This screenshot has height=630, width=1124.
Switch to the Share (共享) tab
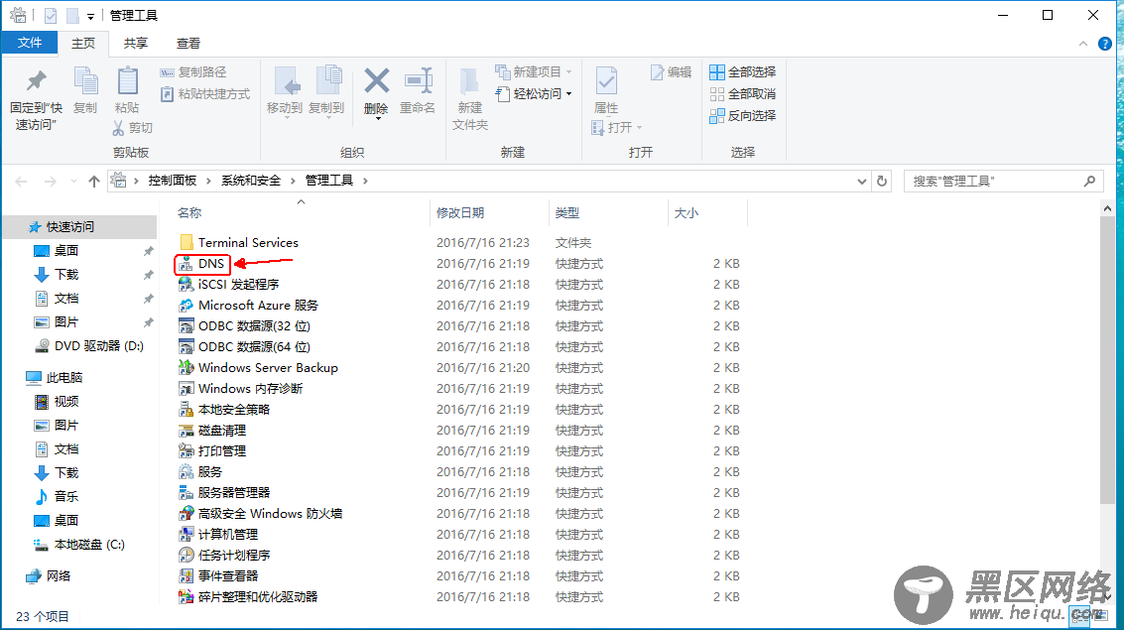tap(136, 44)
